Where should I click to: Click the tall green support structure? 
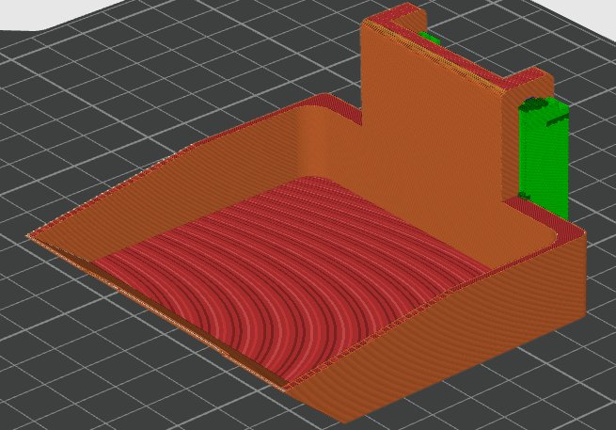pyautogui.click(x=544, y=158)
